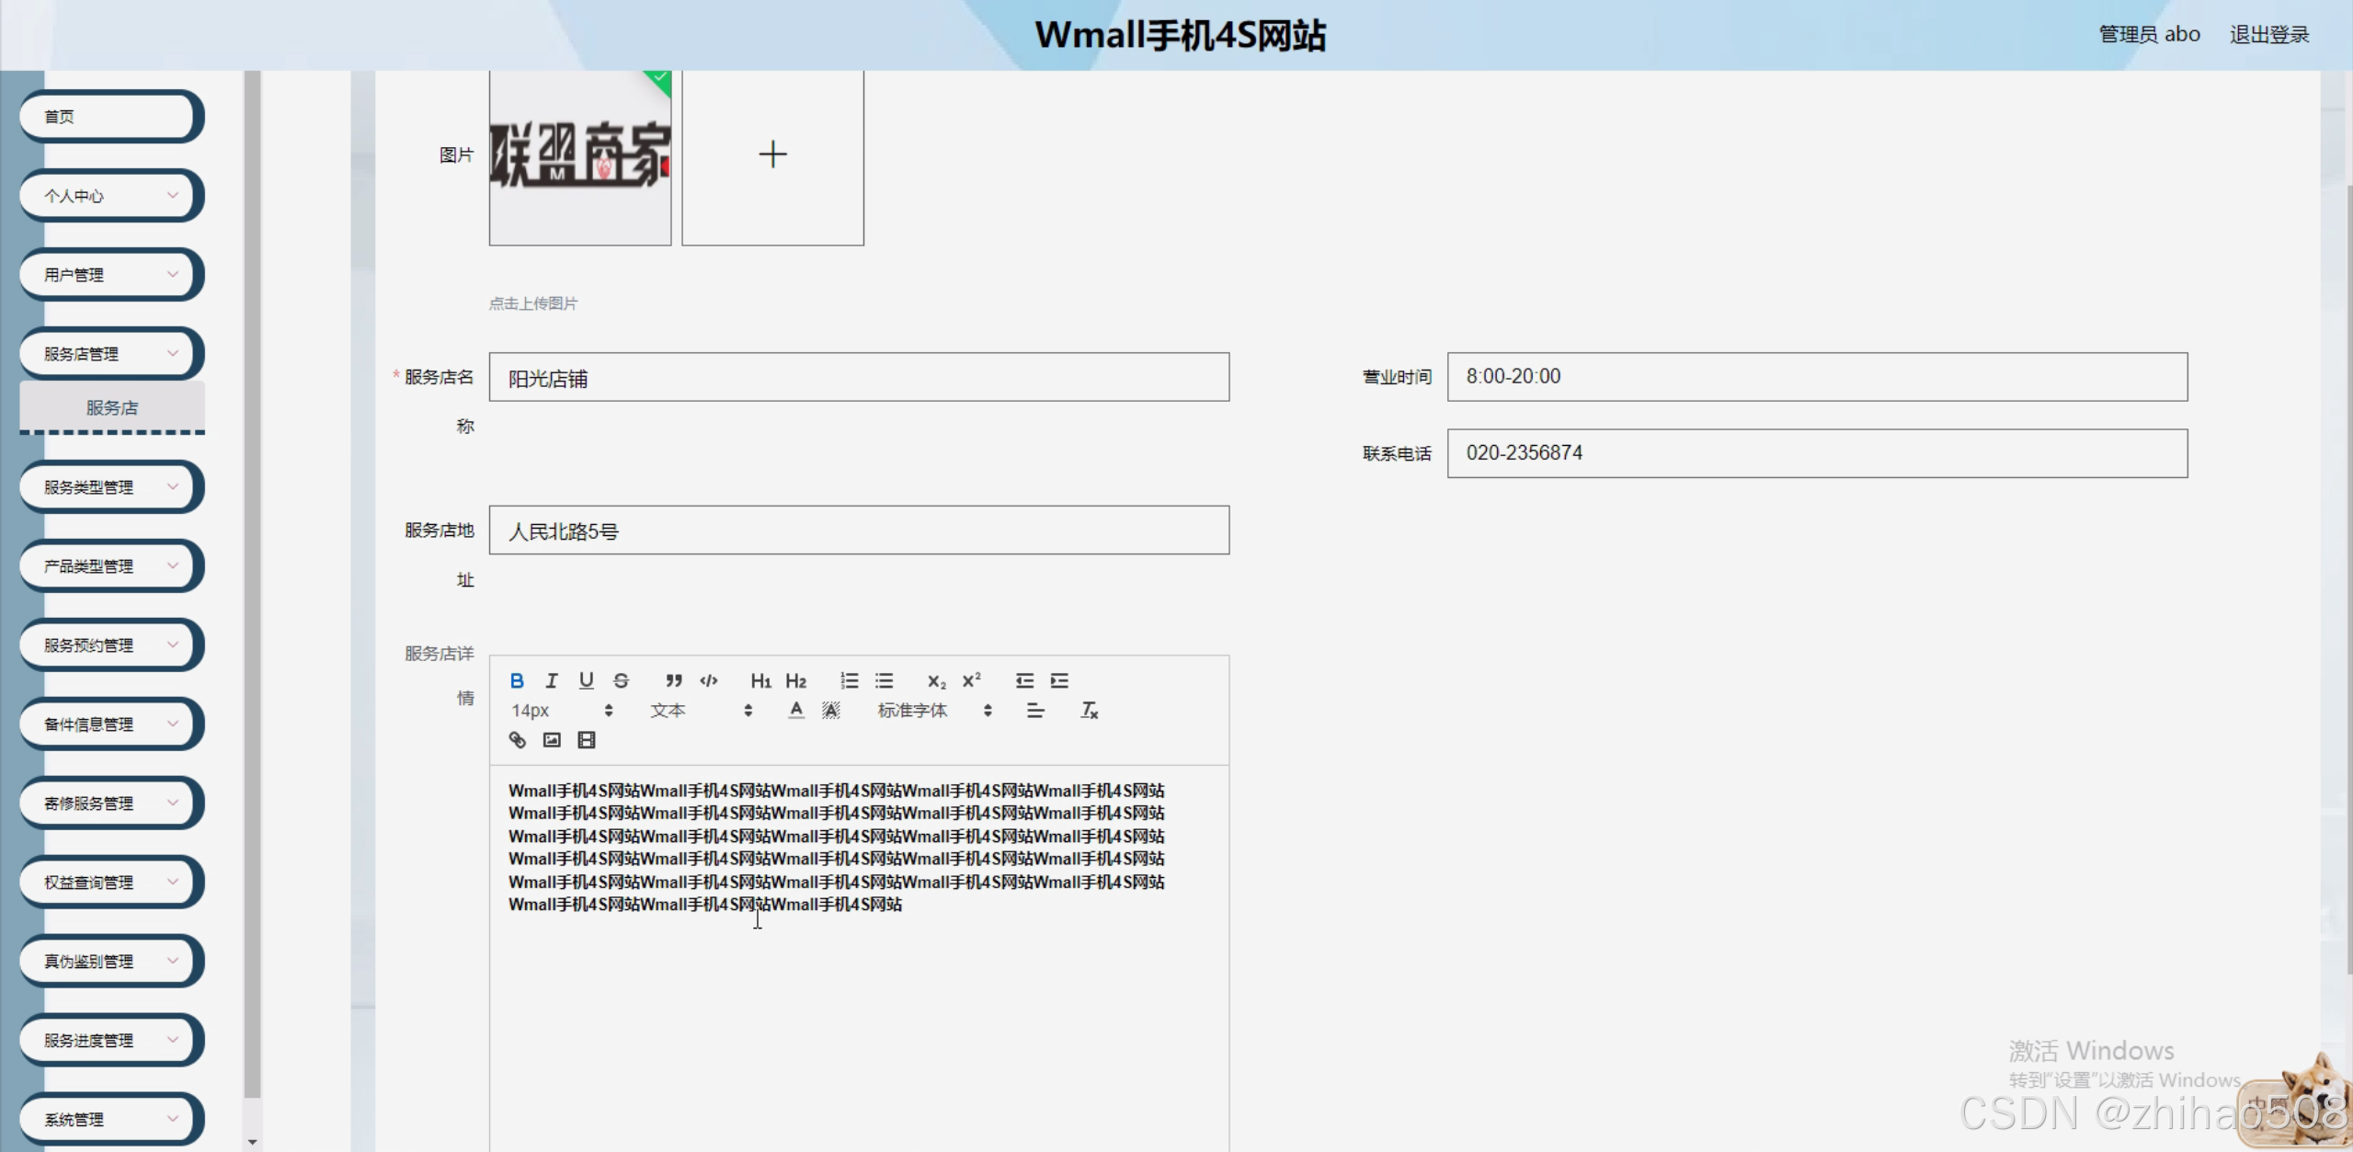Toggle subscript formatting

pyautogui.click(x=936, y=680)
